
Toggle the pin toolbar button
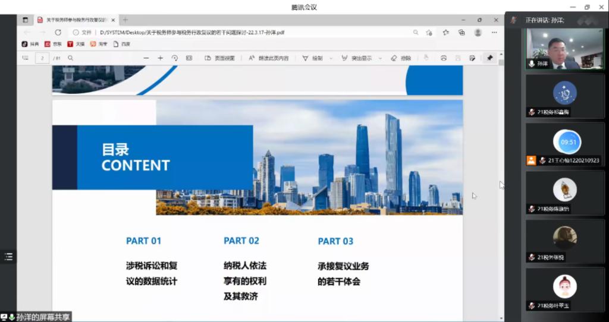(x=489, y=58)
